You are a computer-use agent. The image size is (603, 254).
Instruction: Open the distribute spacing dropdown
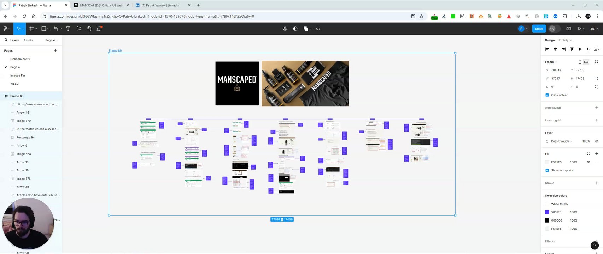point(596,49)
